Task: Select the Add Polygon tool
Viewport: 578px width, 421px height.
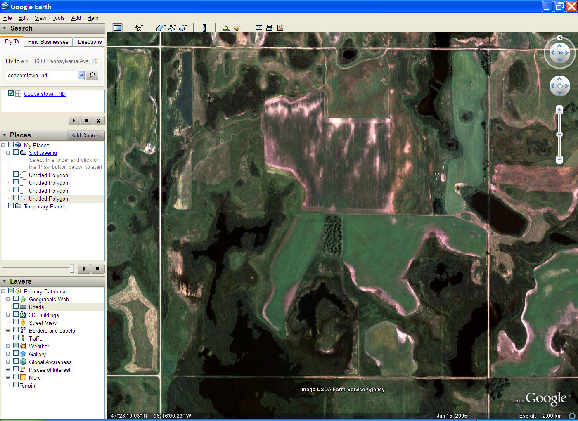Action: (161, 28)
